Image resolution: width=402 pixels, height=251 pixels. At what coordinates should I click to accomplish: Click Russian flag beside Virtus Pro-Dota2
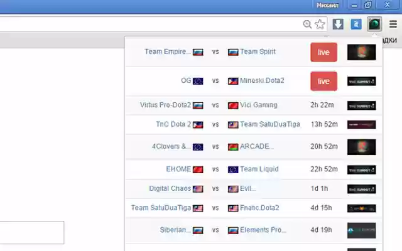pyautogui.click(x=198, y=105)
